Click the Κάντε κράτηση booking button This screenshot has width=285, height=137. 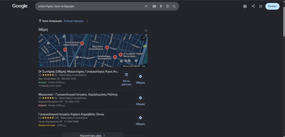(x=126, y=79)
